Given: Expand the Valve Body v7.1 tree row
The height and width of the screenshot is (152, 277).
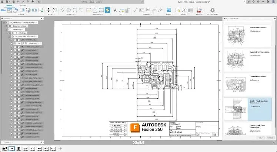Looking at the screenshot, I should (x=11, y=43).
